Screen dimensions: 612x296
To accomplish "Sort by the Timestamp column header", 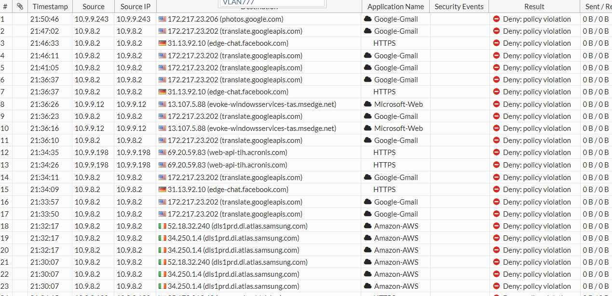I will [x=50, y=6].
